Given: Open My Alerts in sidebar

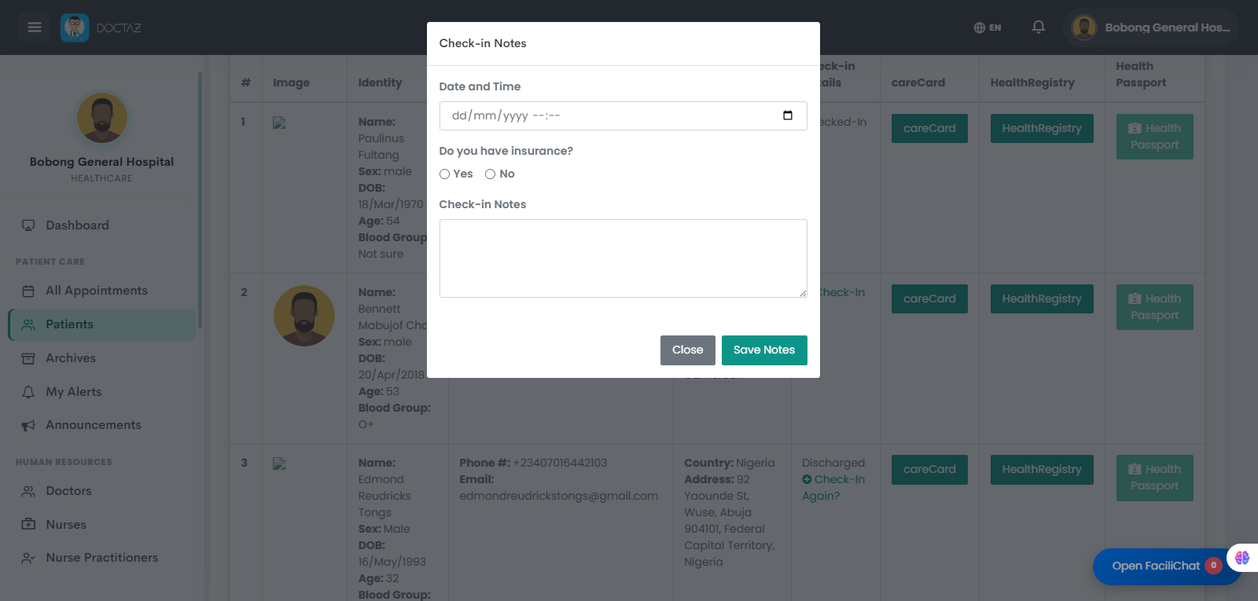Looking at the screenshot, I should [x=102, y=392].
